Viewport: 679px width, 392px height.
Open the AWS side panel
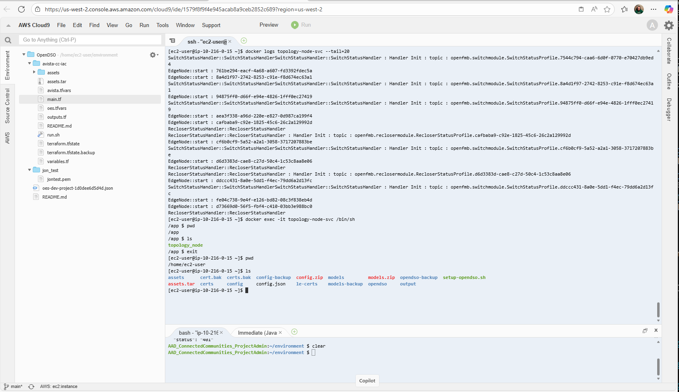(x=7, y=138)
